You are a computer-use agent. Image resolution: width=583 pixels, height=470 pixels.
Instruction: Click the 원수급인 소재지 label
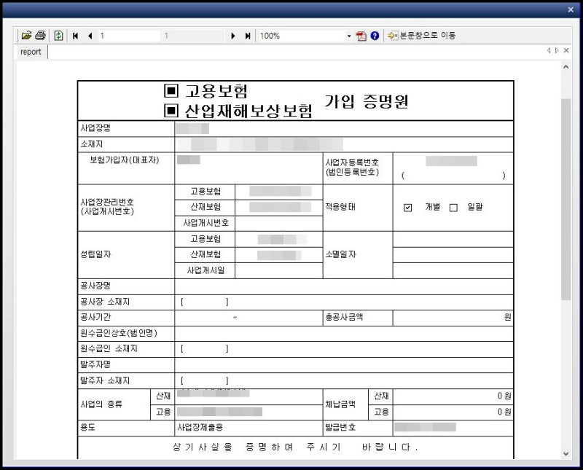(x=109, y=348)
